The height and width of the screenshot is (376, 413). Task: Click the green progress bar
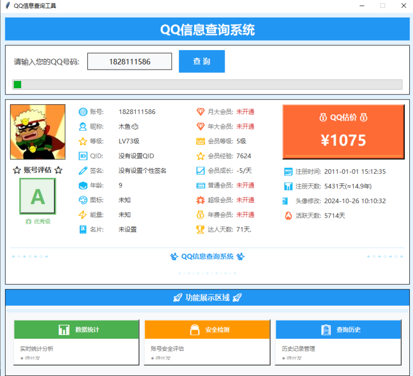pyautogui.click(x=17, y=84)
